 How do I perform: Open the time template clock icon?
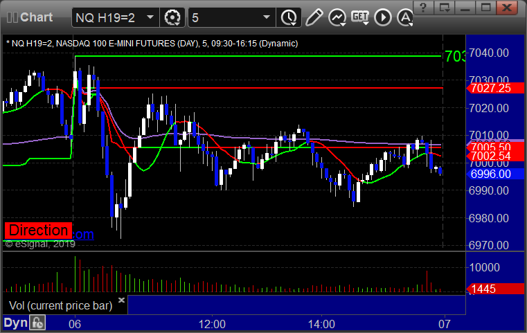pyautogui.click(x=289, y=17)
